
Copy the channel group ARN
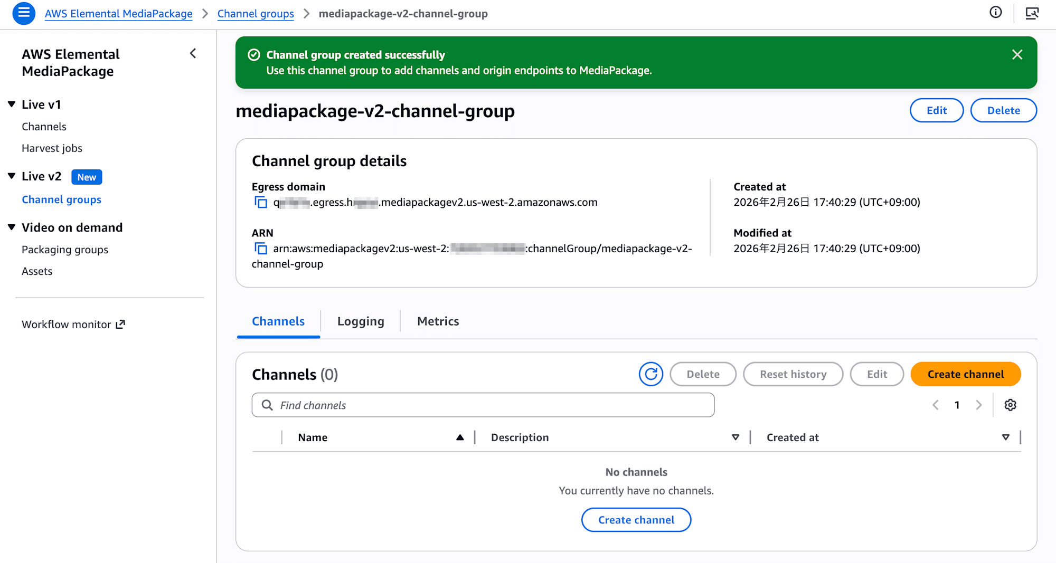tap(261, 249)
